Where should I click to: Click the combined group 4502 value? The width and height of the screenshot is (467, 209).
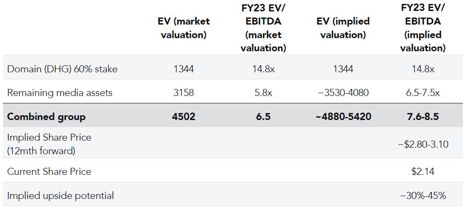pyautogui.click(x=183, y=117)
